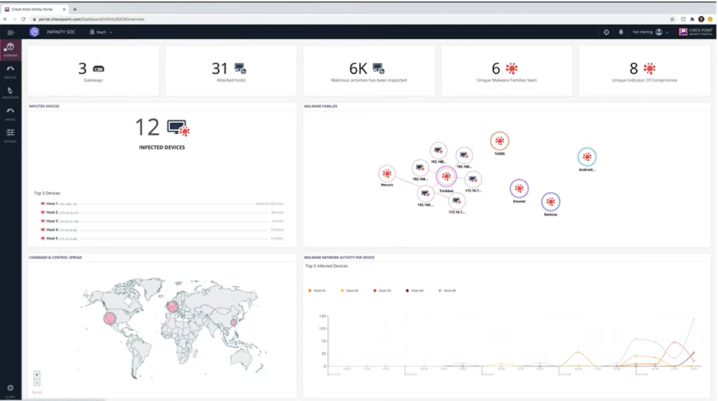Click Host 1 in Top 5 Devices
718x401 pixels.
(53, 204)
